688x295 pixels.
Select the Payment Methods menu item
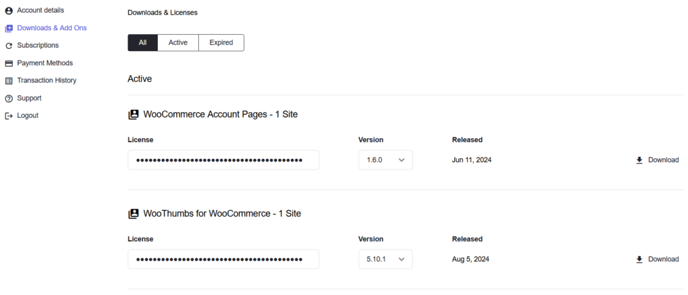[44, 63]
